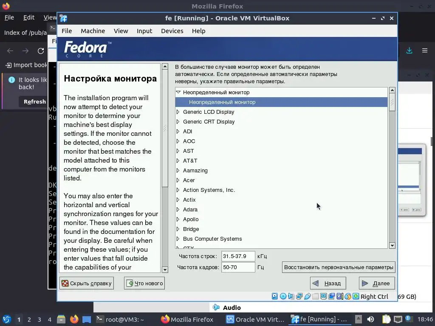
Task: Open volume control in system tray
Action: (370, 319)
